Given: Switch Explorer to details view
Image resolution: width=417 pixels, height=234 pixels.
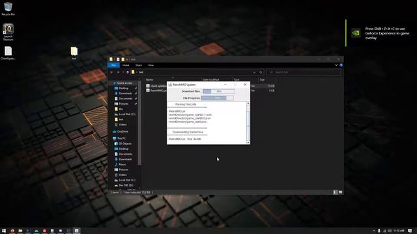Looking at the screenshot, I should tap(335, 192).
